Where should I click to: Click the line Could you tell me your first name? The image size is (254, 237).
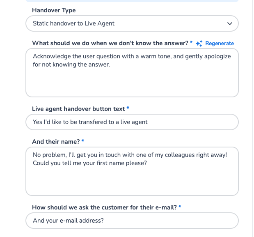click(x=90, y=163)
